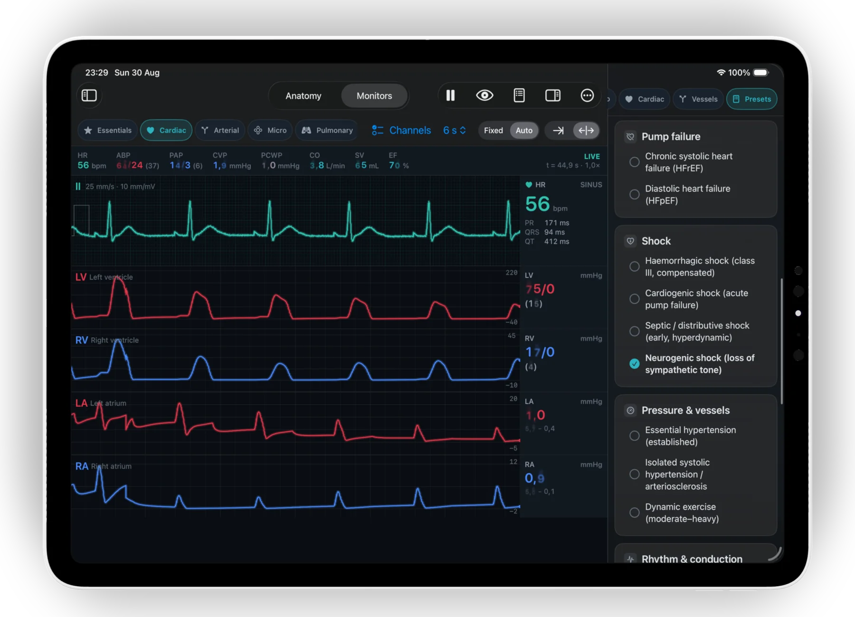
Task: Select the Cardiac channel group
Action: [x=166, y=130]
